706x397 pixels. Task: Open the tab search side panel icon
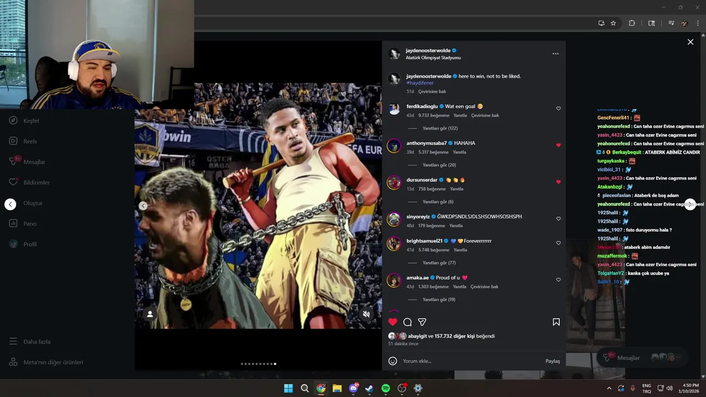point(651,23)
